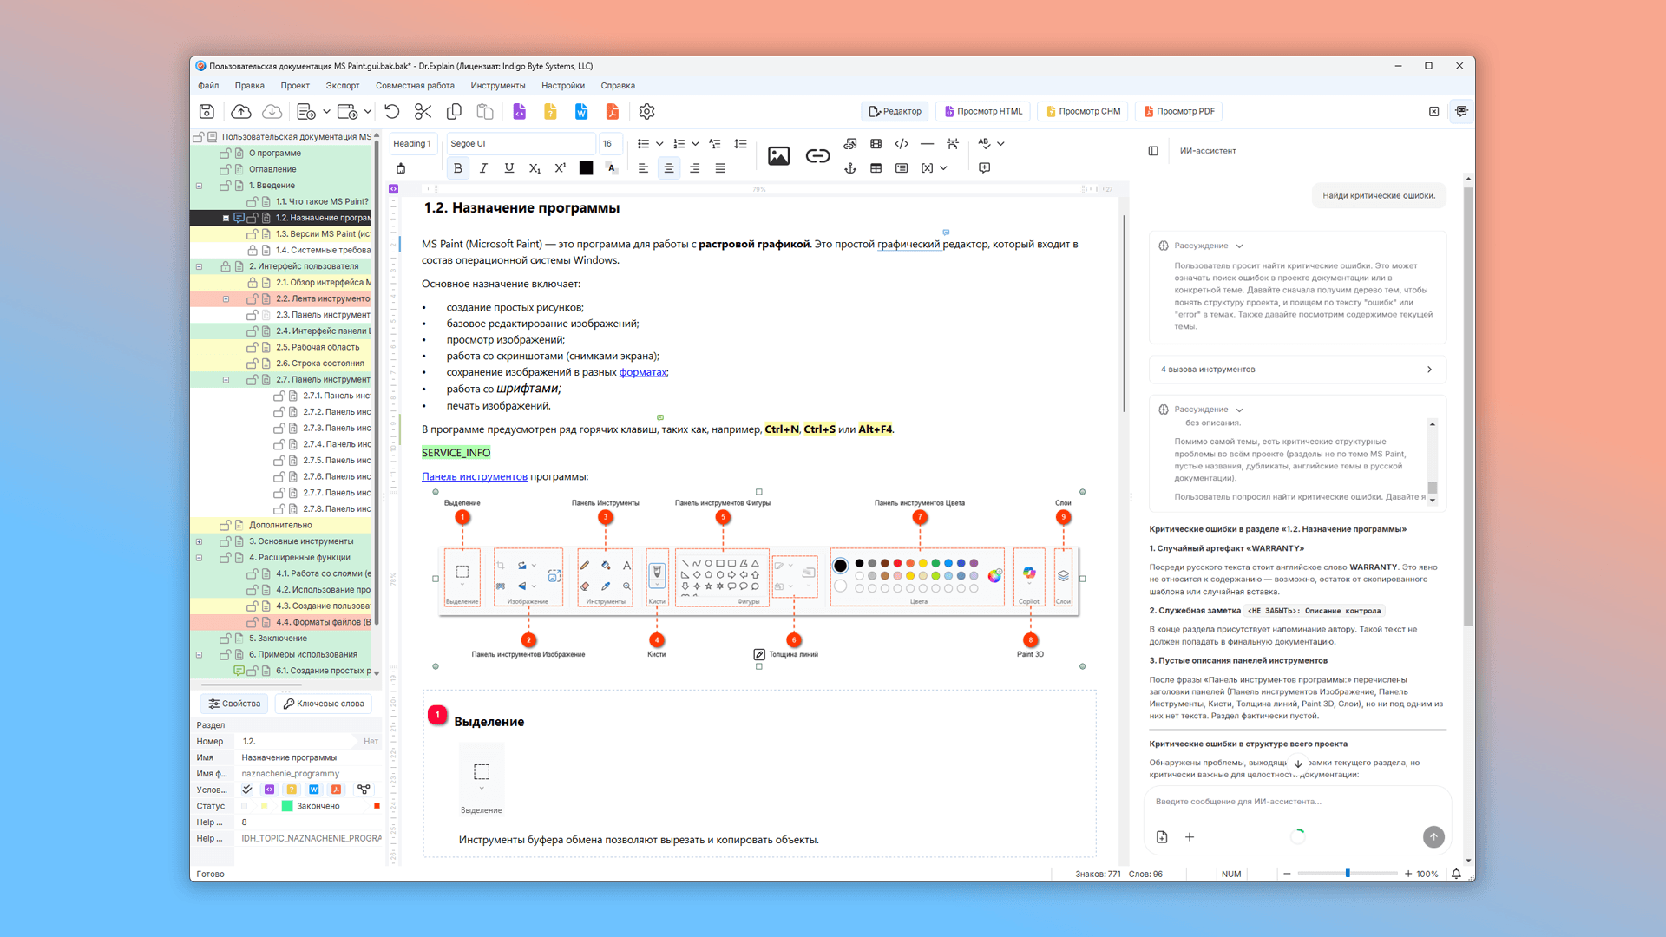Insert a table with the table icon

click(x=876, y=168)
